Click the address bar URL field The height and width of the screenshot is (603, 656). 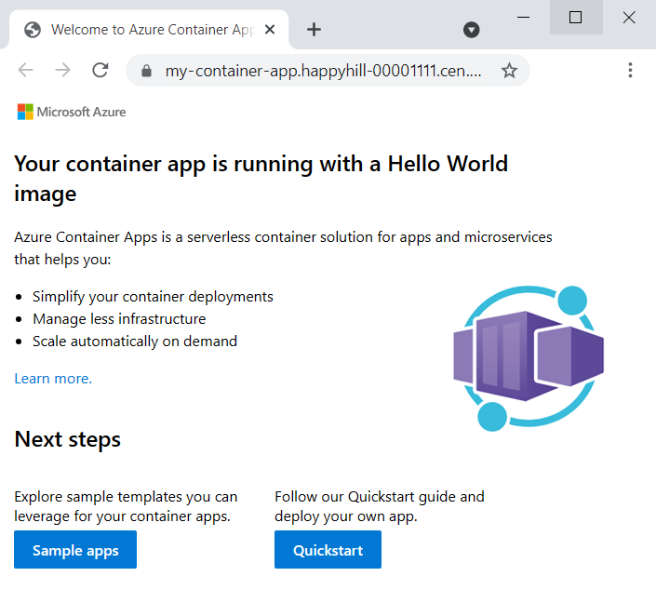point(323,71)
